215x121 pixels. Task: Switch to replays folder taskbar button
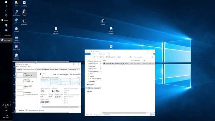[6, 20]
